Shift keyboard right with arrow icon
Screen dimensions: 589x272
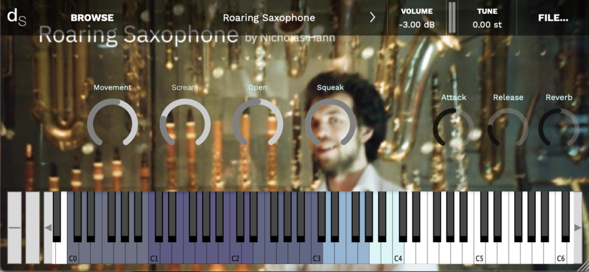coord(577,227)
